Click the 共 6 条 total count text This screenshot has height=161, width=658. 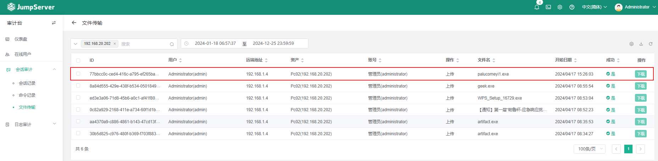[82, 149]
